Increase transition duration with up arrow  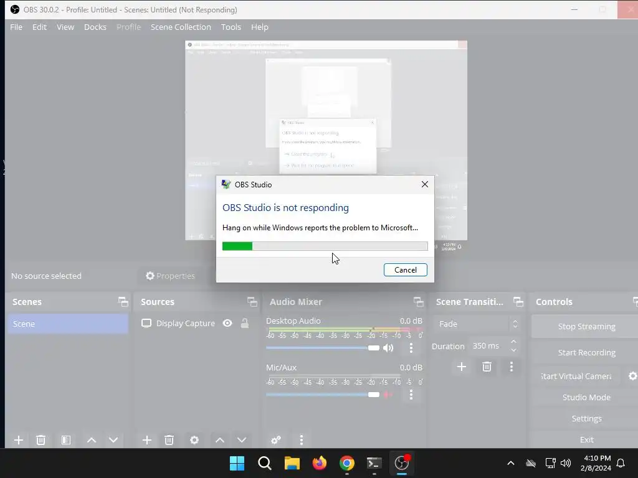(x=513, y=342)
